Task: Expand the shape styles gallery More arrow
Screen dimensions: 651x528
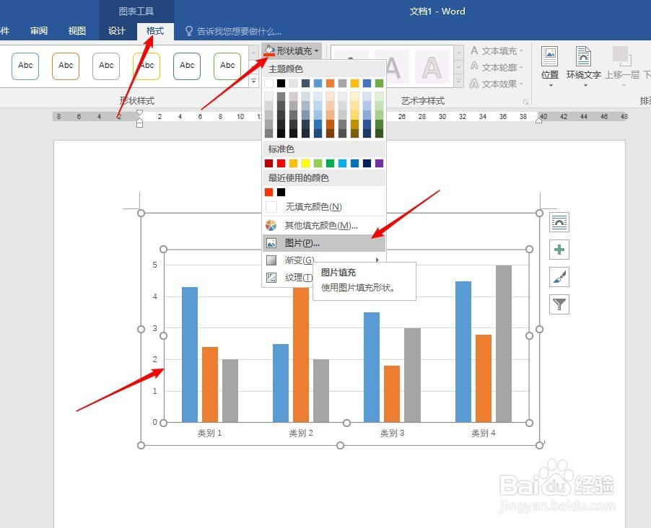Action: click(253, 82)
